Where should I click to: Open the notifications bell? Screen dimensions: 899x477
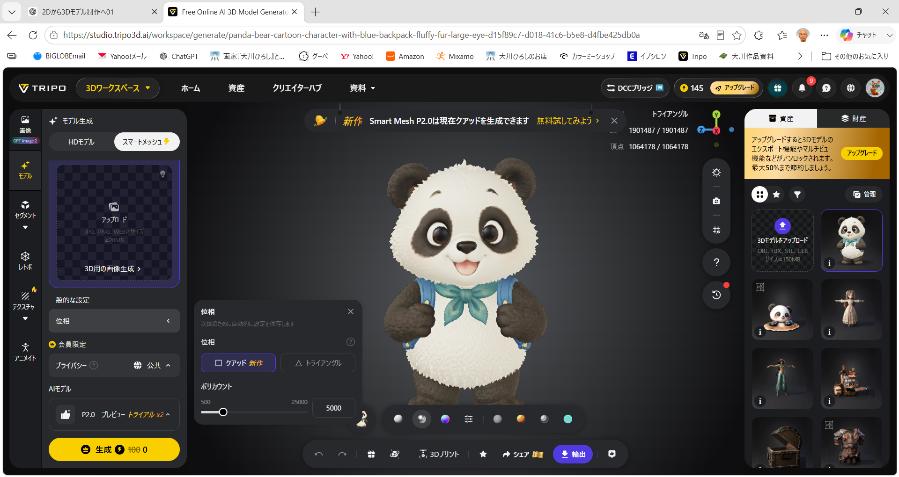point(802,88)
